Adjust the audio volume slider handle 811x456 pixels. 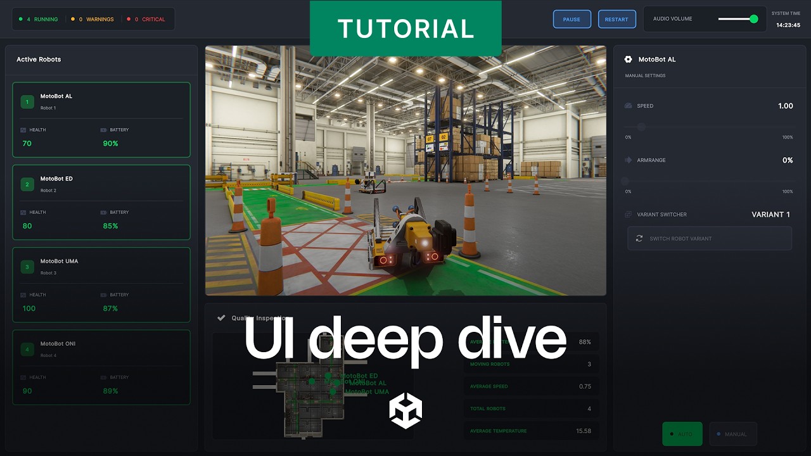(754, 19)
